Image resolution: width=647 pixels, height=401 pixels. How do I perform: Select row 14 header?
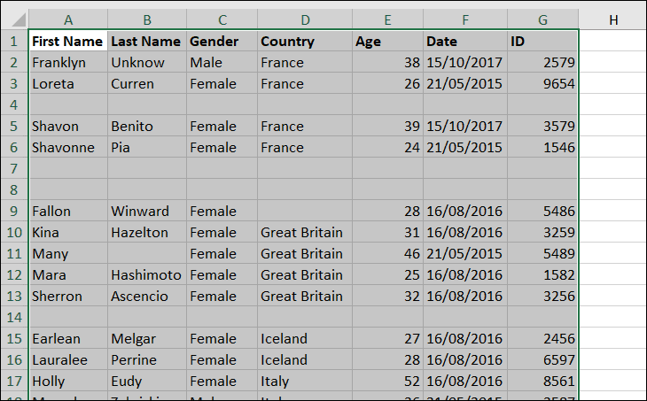[x=14, y=317]
